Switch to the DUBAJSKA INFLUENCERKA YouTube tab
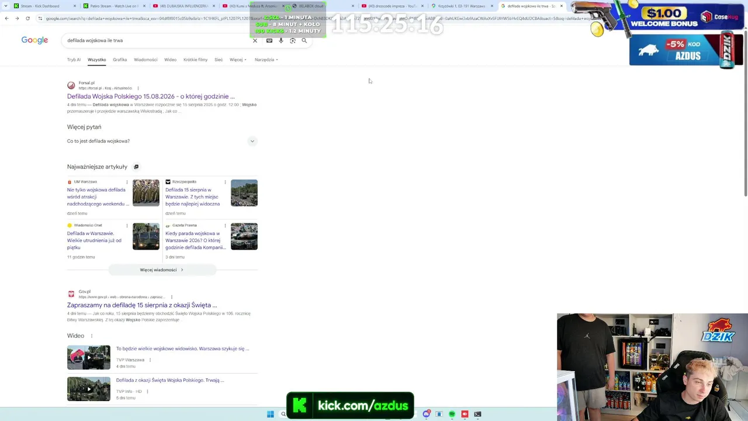This screenshot has height=421, width=748. click(184, 6)
